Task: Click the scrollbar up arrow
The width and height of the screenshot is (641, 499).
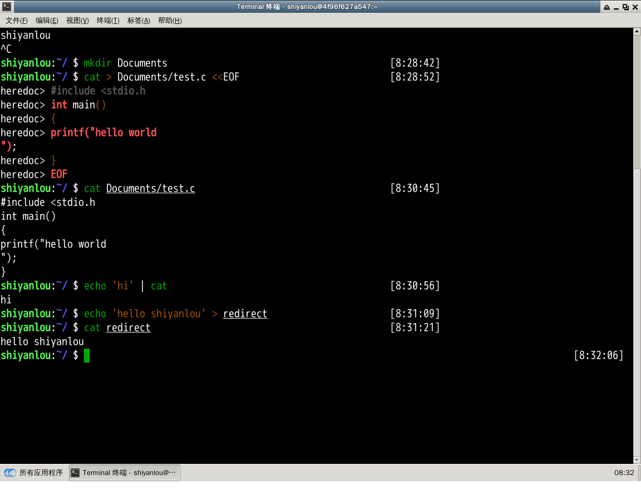Action: (x=637, y=32)
